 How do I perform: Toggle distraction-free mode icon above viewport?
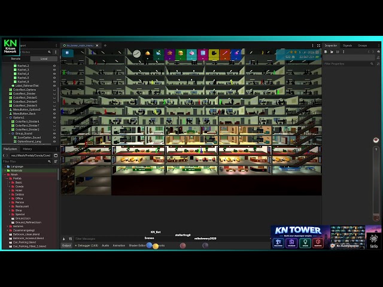pos(318,45)
